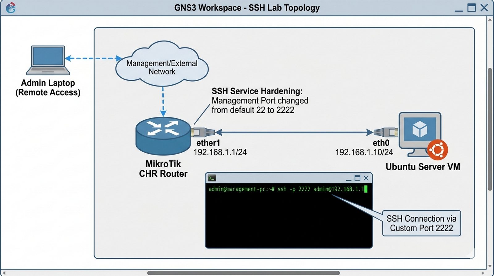Screen dimensions: 494x276
Task: Maximize the SSH terminal window
Action: coord(357,178)
